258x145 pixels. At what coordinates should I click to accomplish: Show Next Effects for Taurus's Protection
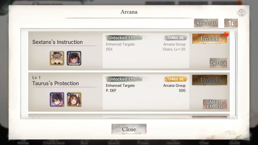click(x=215, y=104)
